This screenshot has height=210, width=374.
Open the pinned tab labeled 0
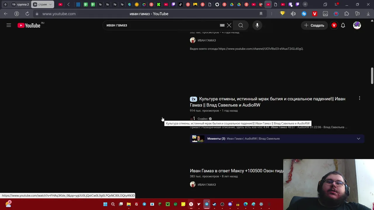5,4
